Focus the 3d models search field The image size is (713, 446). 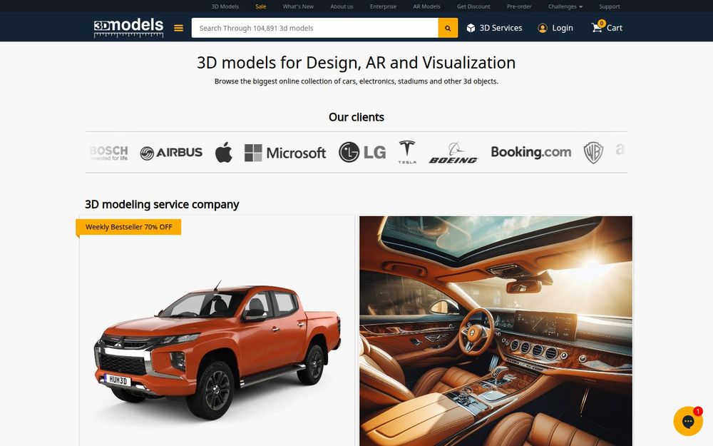[x=314, y=28]
